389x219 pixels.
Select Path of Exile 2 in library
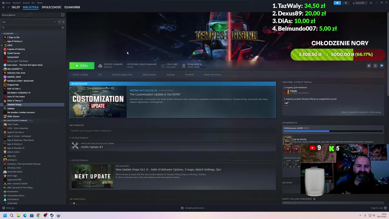14,89
